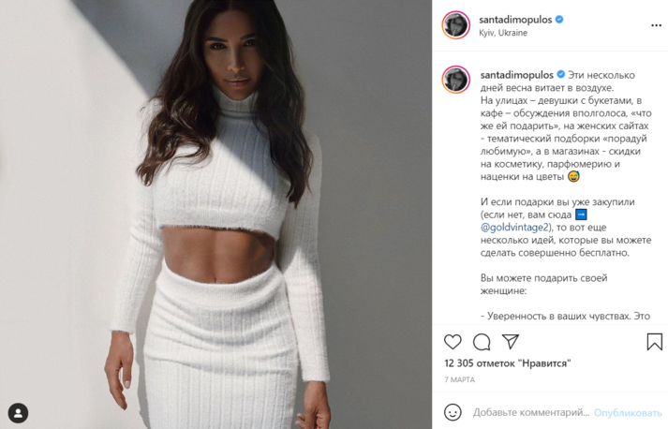
Task: Open emoji picker smiley icon
Action: coord(453,412)
